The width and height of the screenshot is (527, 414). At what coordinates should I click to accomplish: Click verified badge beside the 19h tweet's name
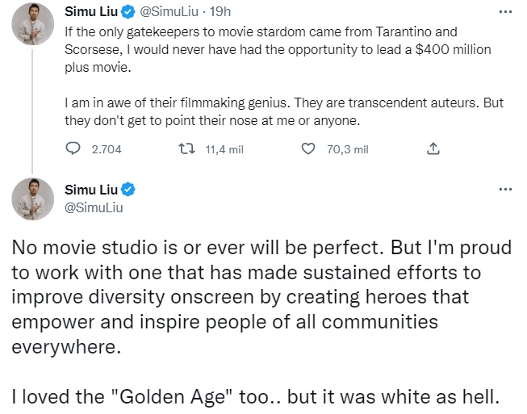click(x=128, y=12)
